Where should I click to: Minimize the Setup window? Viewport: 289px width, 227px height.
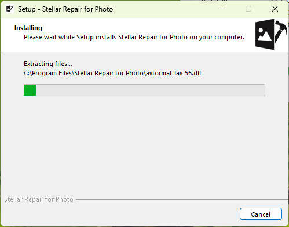tap(222, 9)
